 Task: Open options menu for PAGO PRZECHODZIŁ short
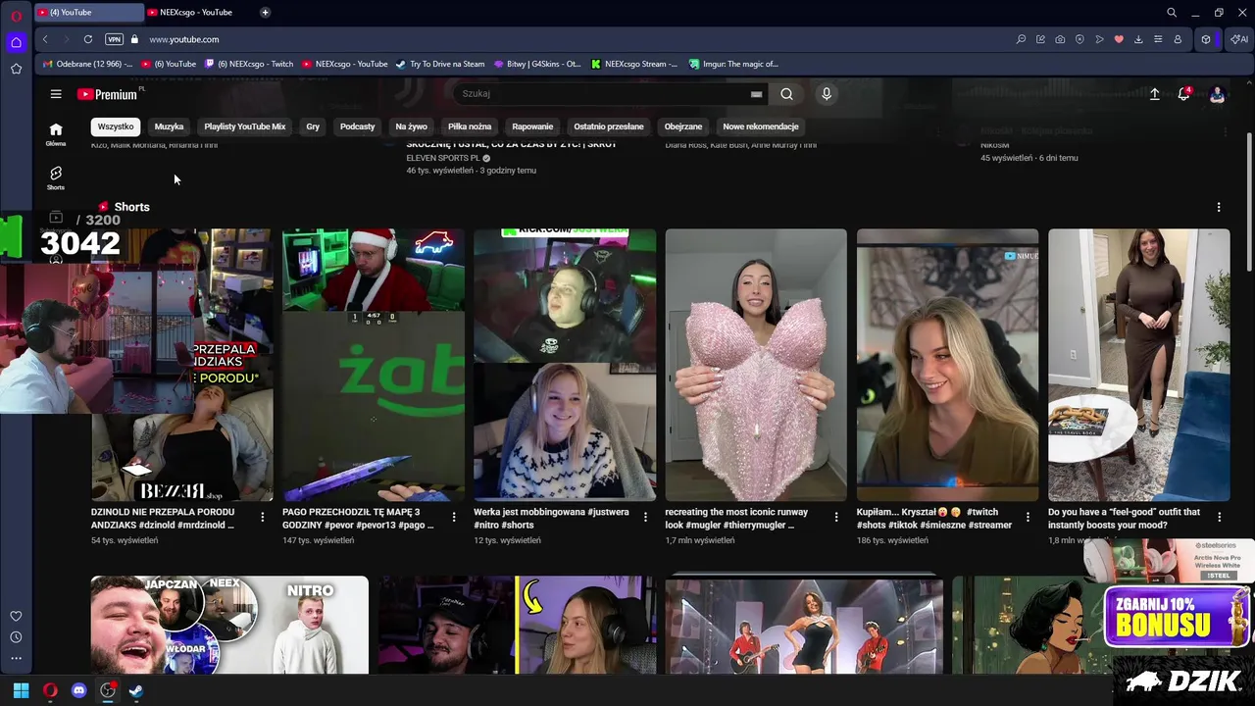[x=454, y=517]
